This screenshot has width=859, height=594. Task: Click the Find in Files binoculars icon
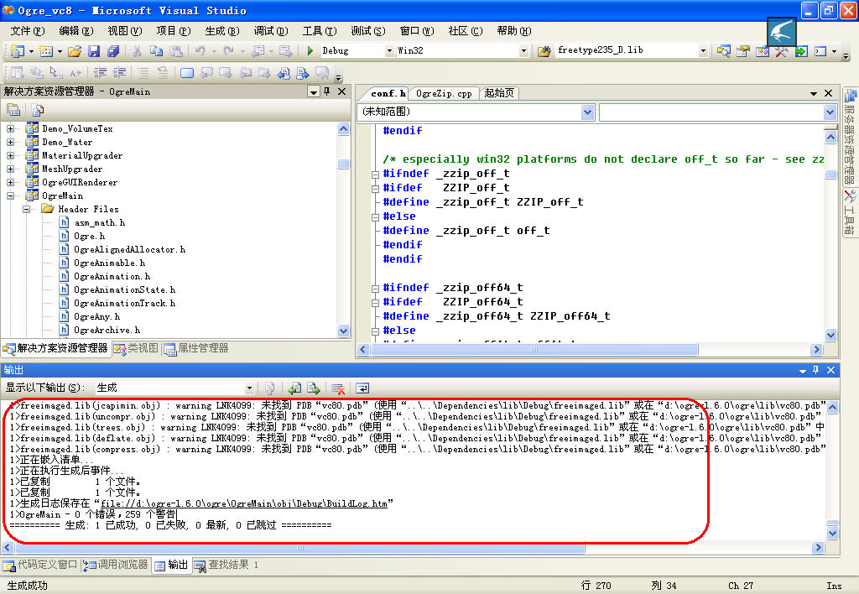pyautogui.click(x=544, y=51)
